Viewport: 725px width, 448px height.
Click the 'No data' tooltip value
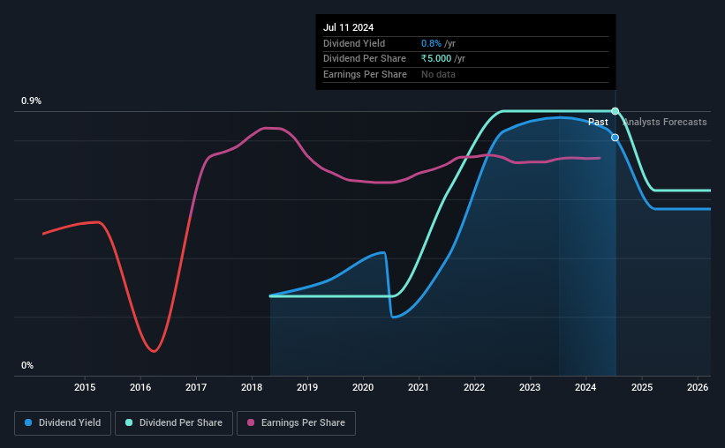pyautogui.click(x=438, y=74)
